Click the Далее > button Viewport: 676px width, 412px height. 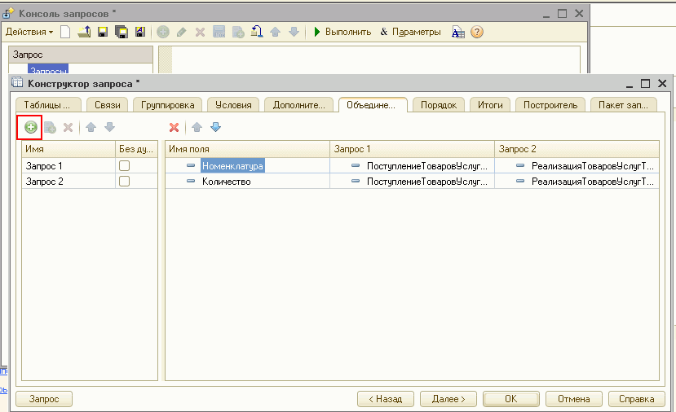pyautogui.click(x=448, y=399)
